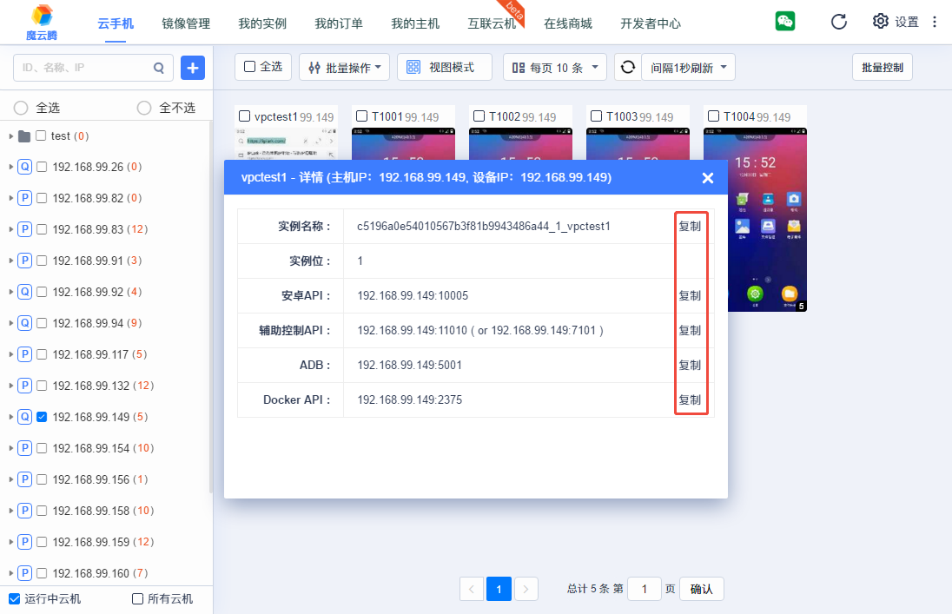
Task: Close the vpctest1 details dialog
Action: coord(707,178)
